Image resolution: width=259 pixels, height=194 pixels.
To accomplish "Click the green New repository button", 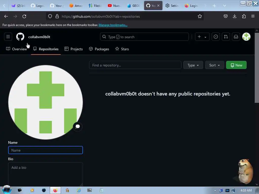I will [x=236, y=65].
